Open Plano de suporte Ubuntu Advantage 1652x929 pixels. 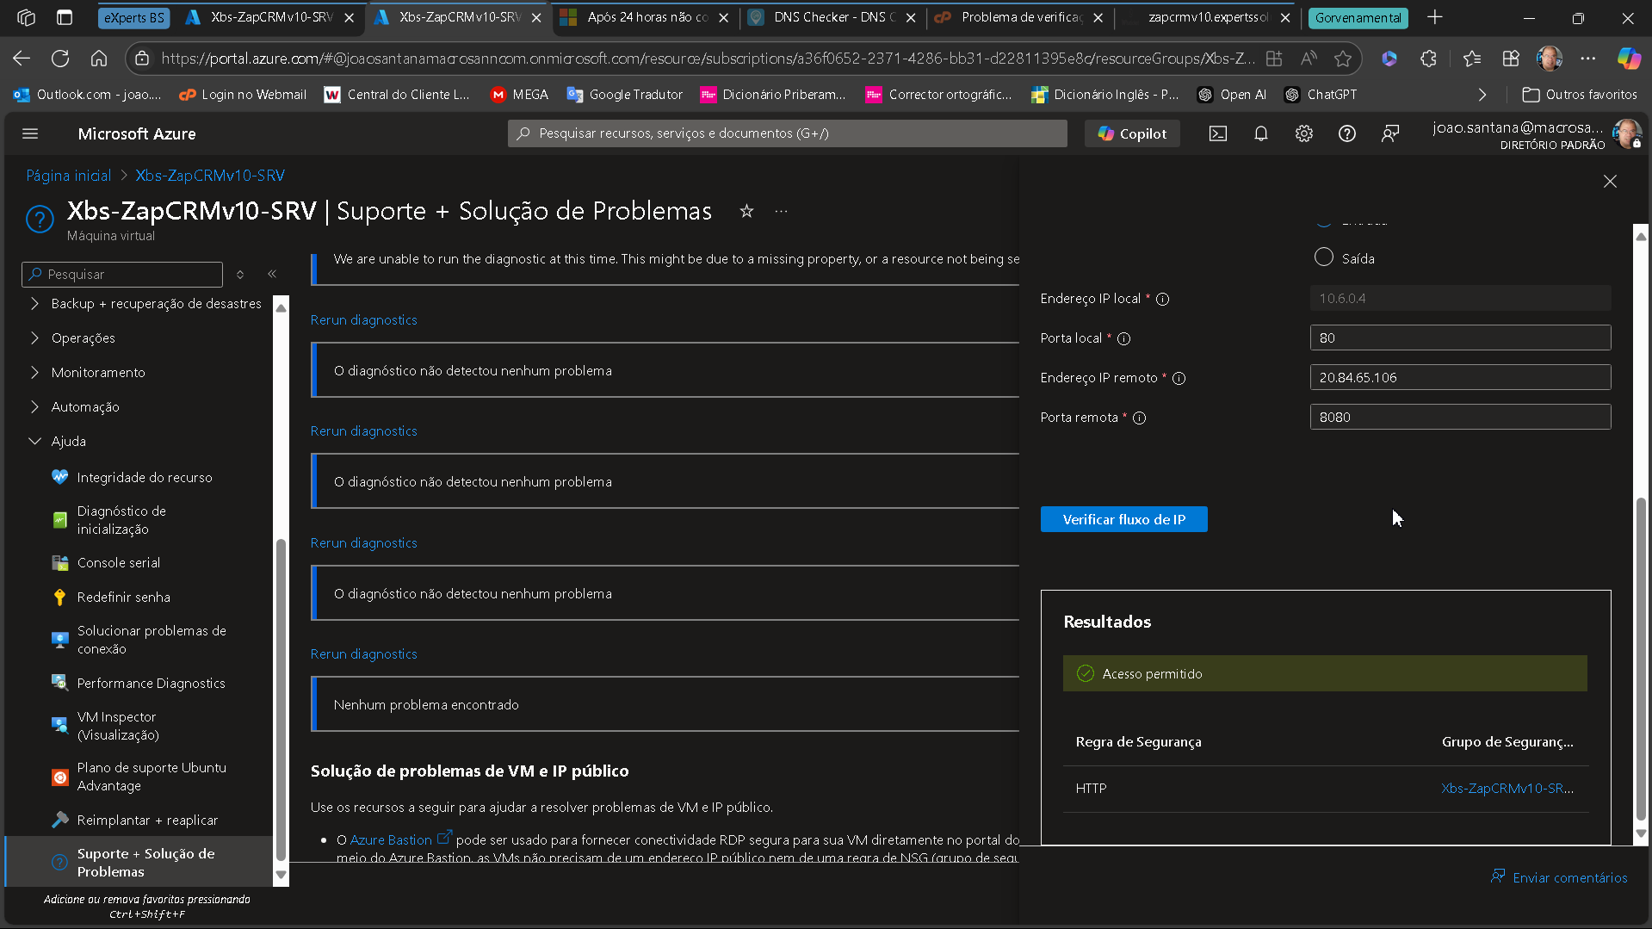[x=152, y=777]
